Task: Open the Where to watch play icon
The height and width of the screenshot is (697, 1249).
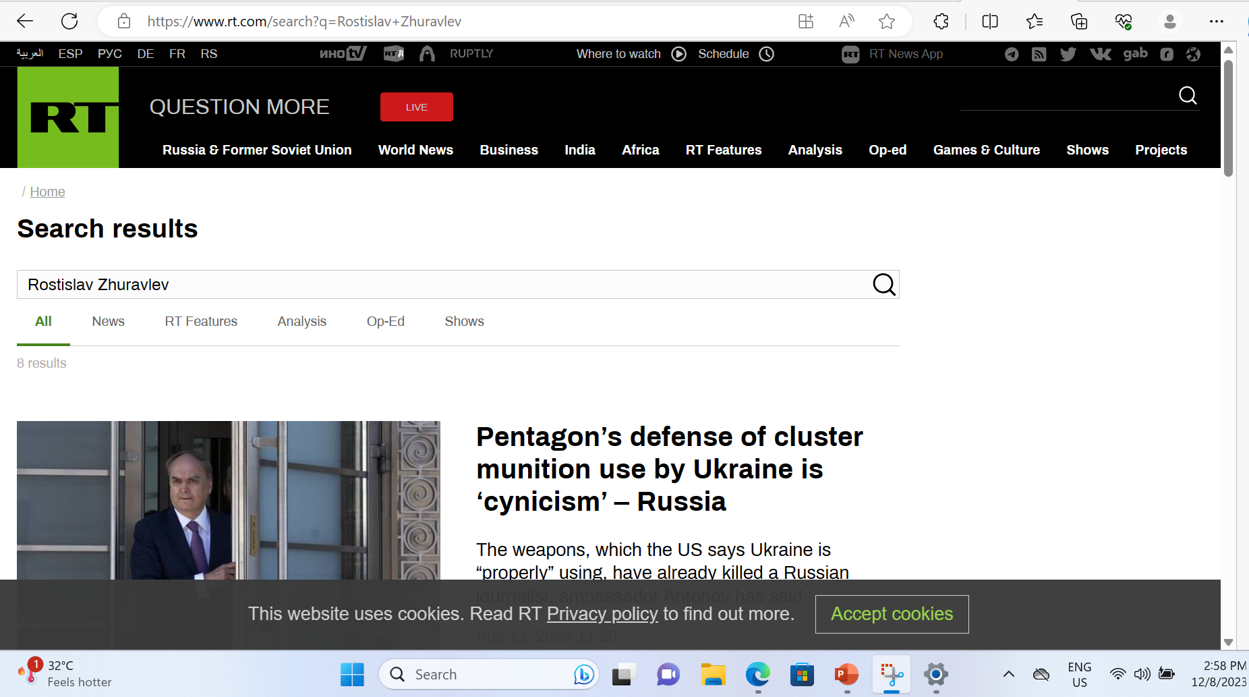Action: (679, 54)
